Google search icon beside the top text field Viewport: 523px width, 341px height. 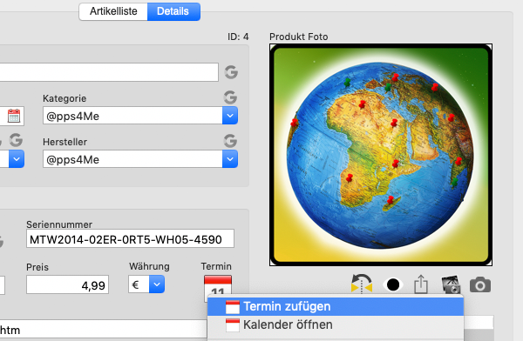[231, 72]
